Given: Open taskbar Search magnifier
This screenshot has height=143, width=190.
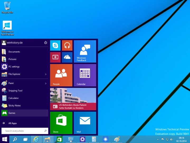Looking at the screenshot, I should [15, 139].
